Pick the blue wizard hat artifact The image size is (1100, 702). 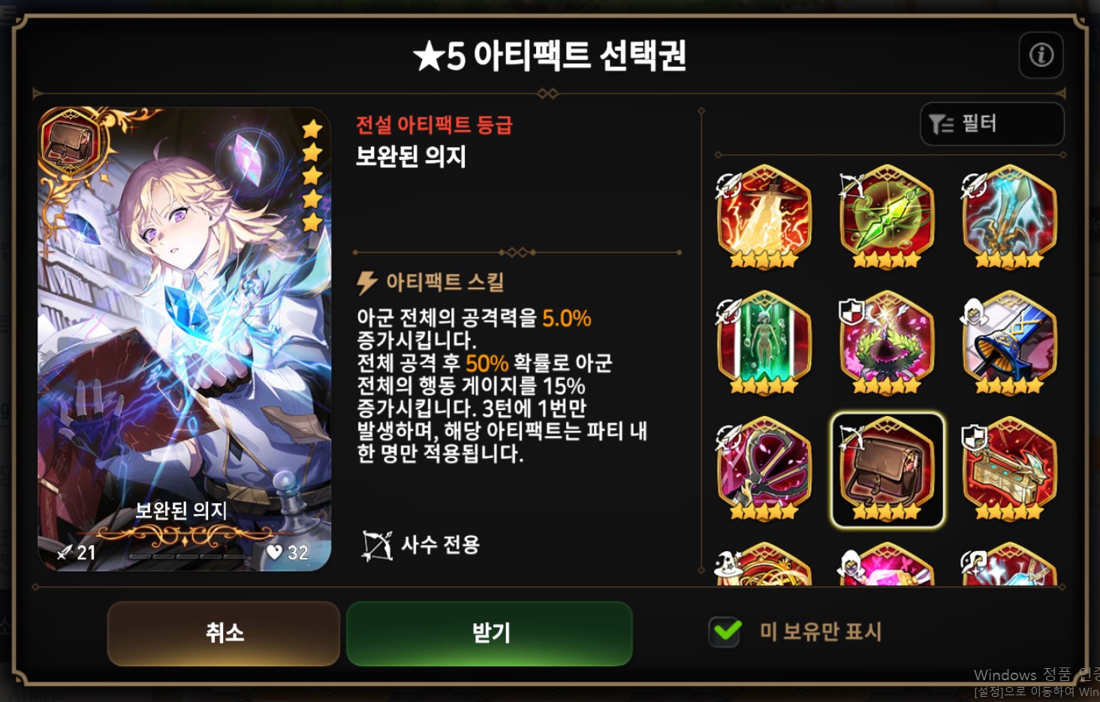(x=1009, y=343)
